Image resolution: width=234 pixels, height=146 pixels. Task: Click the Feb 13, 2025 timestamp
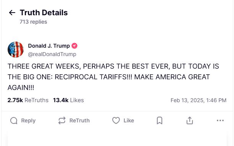click(x=198, y=100)
